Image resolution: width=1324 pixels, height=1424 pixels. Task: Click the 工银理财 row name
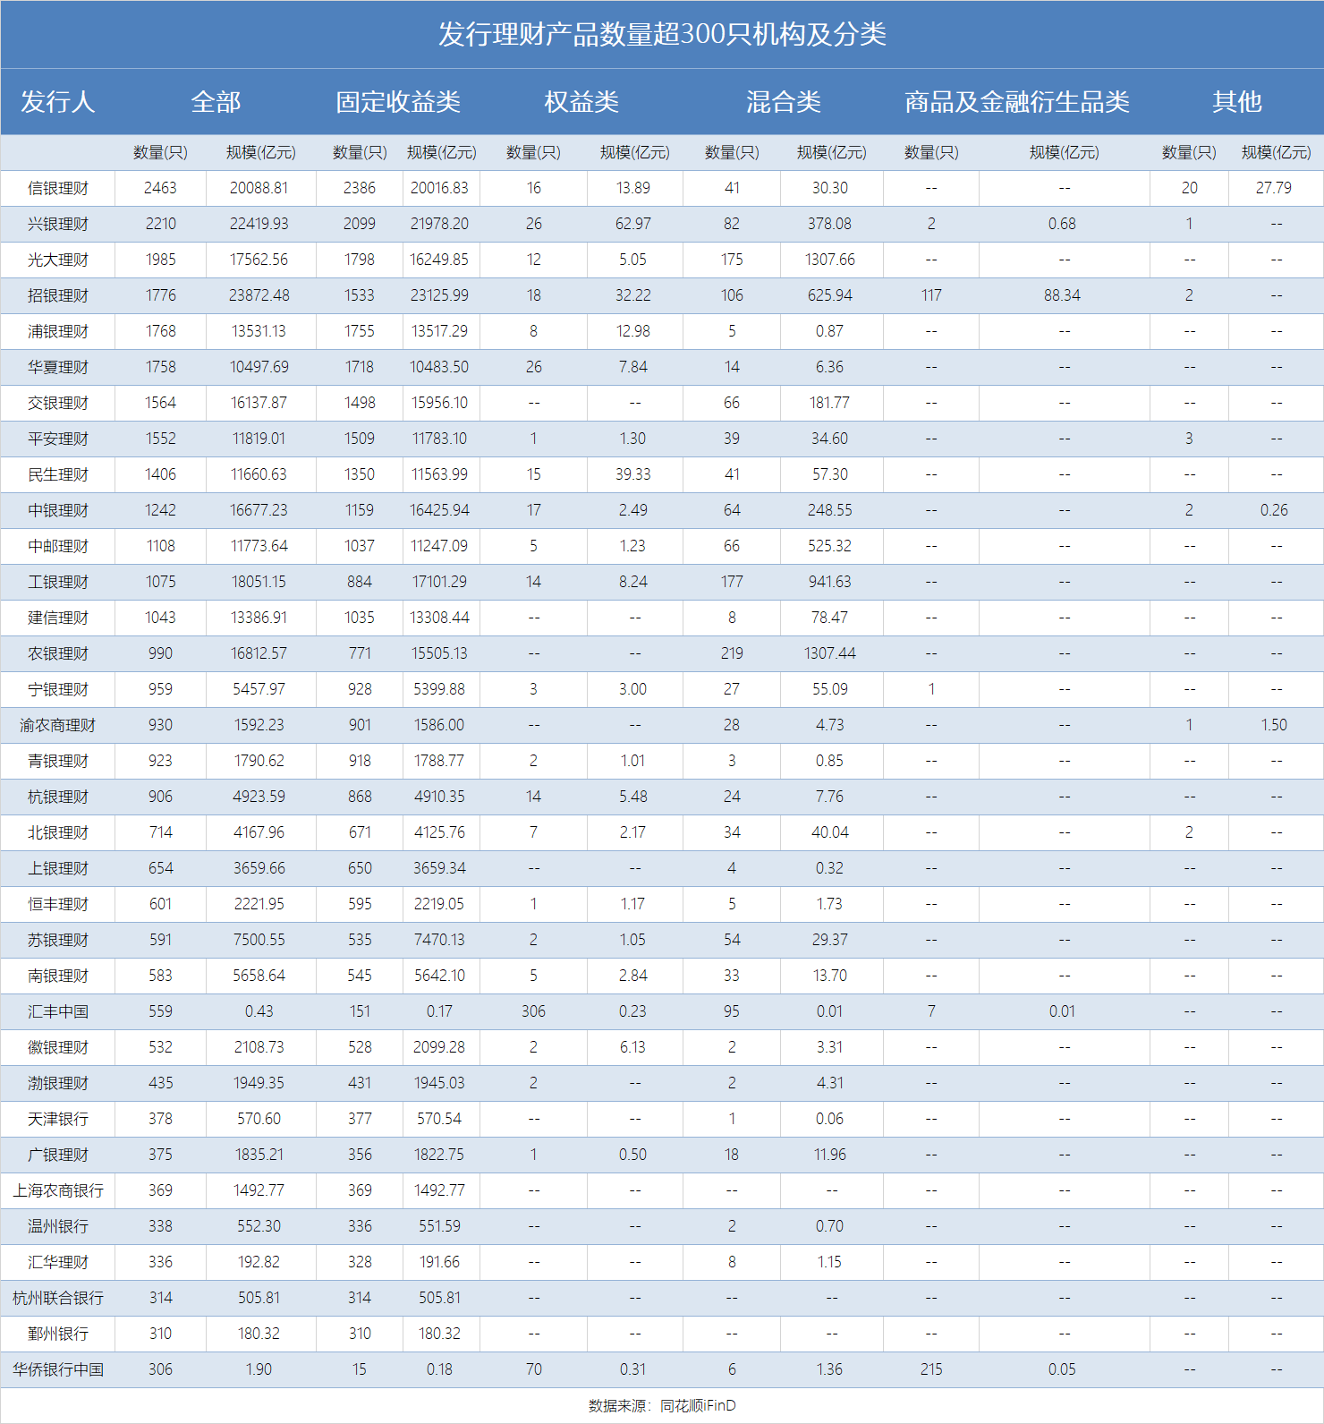click(58, 582)
